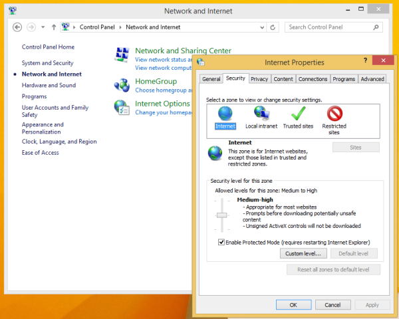Select the Trusted sites checkmark icon

coord(298,114)
